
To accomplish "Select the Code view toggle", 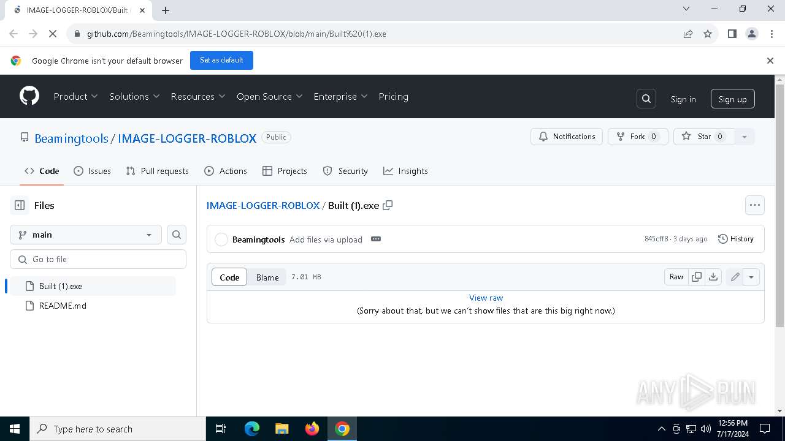I will click(229, 277).
